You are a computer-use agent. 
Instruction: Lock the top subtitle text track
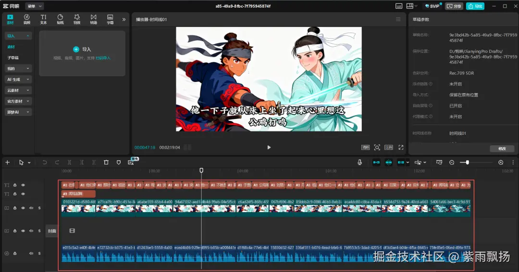tap(15, 185)
